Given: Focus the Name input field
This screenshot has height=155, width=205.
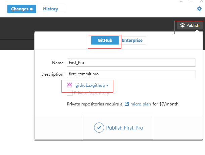Looking at the screenshot, I should click(131, 63).
